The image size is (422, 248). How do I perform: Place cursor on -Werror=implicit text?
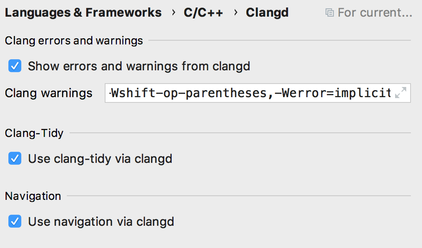(x=333, y=93)
